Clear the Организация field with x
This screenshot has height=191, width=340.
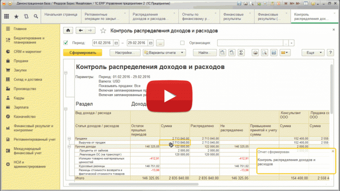click(x=291, y=43)
